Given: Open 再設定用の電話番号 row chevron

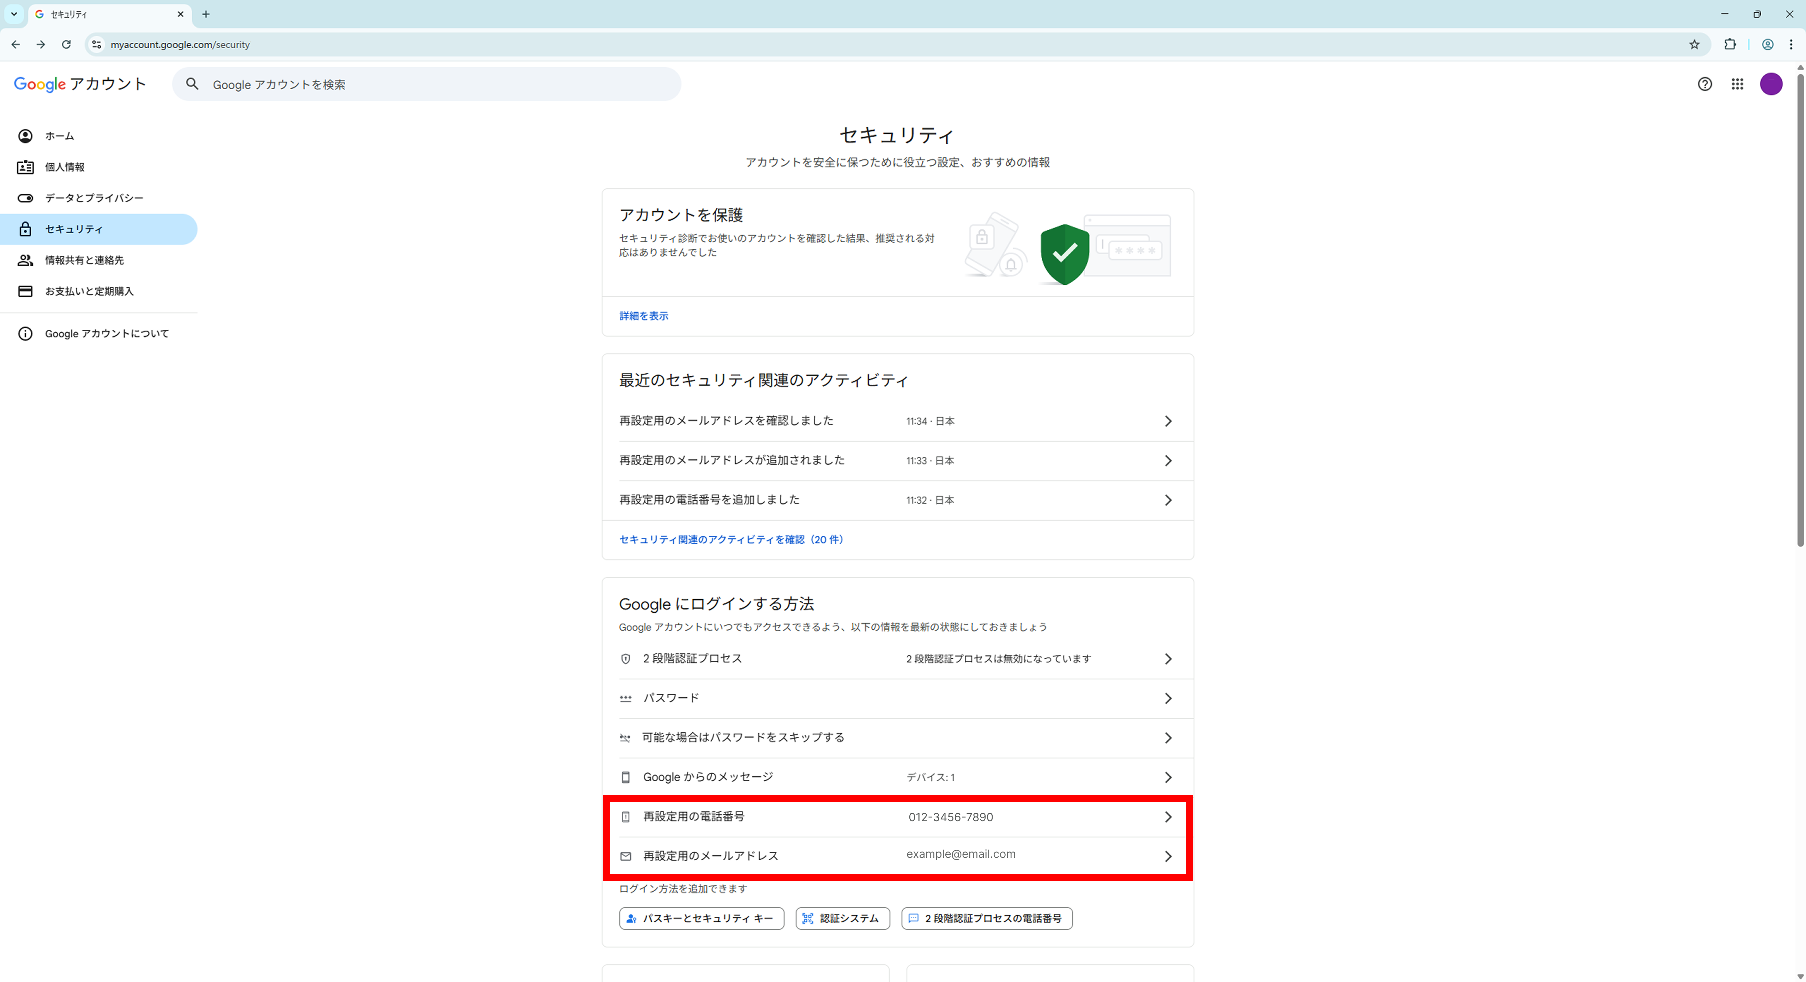Looking at the screenshot, I should [1167, 817].
